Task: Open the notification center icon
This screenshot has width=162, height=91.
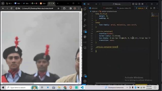Action: tap(155, 87)
